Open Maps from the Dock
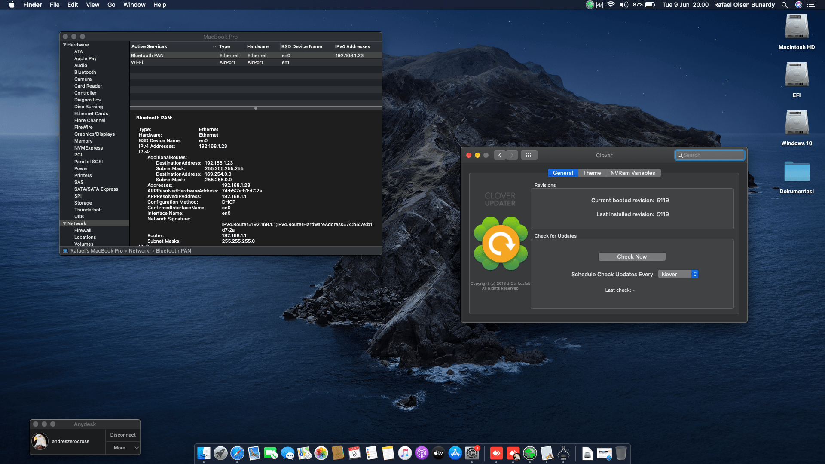 (304, 453)
